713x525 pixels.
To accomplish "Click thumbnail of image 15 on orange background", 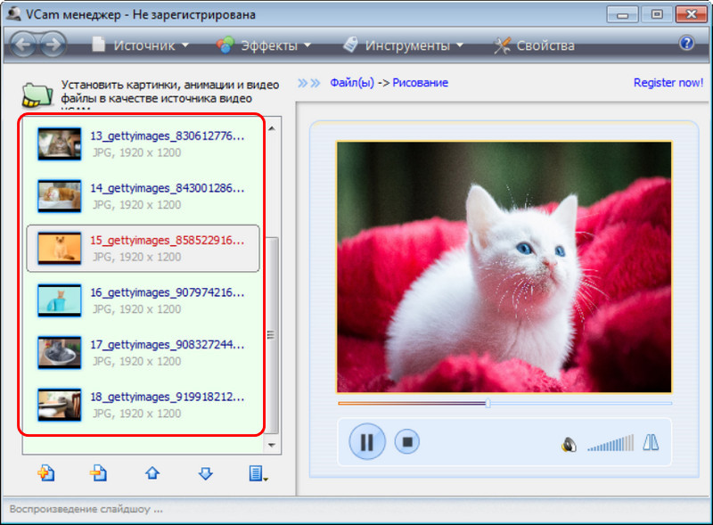I will coord(60,249).
